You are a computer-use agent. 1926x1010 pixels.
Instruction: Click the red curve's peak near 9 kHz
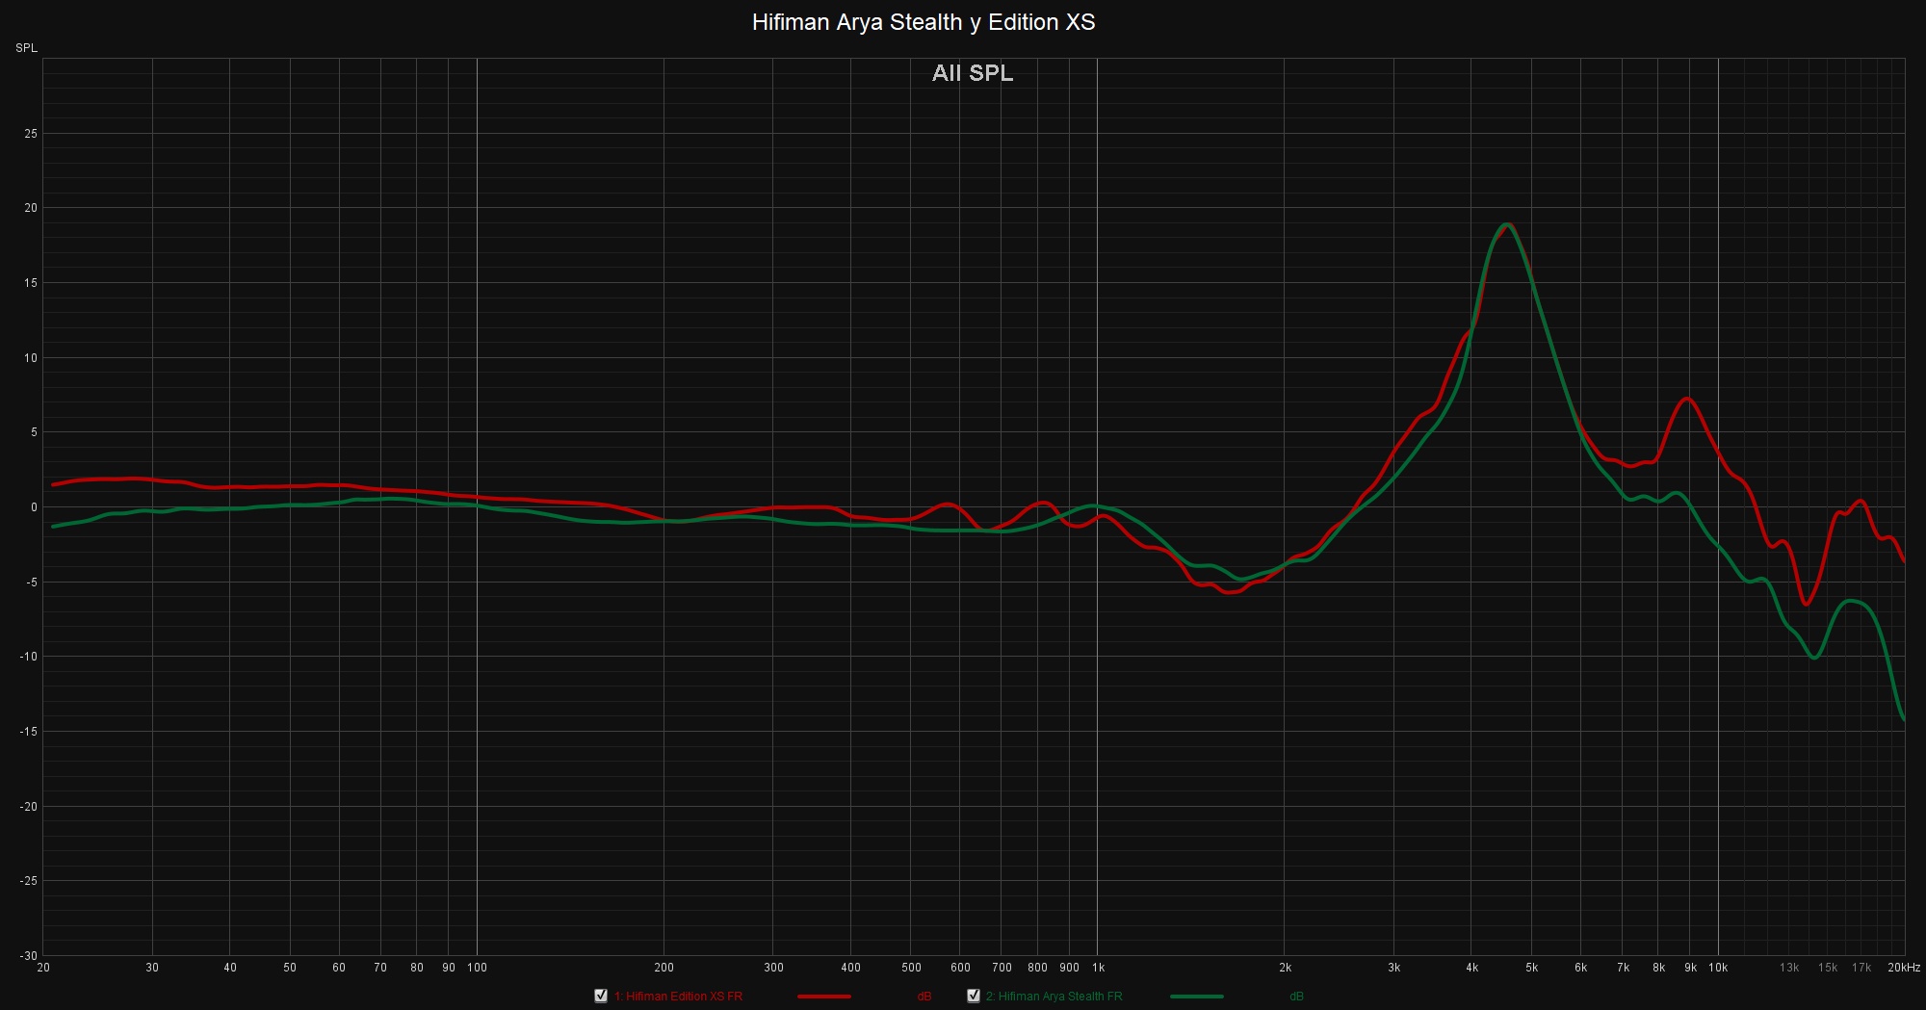pyautogui.click(x=1686, y=399)
